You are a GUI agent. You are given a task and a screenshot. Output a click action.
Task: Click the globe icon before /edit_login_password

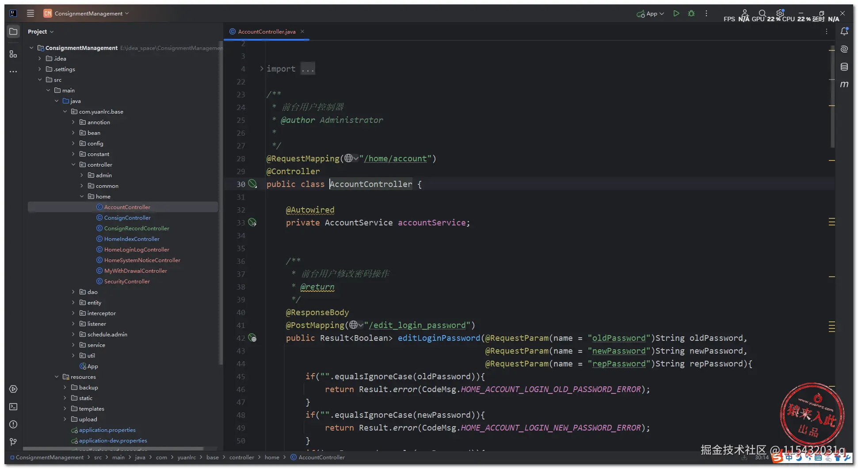353,325
